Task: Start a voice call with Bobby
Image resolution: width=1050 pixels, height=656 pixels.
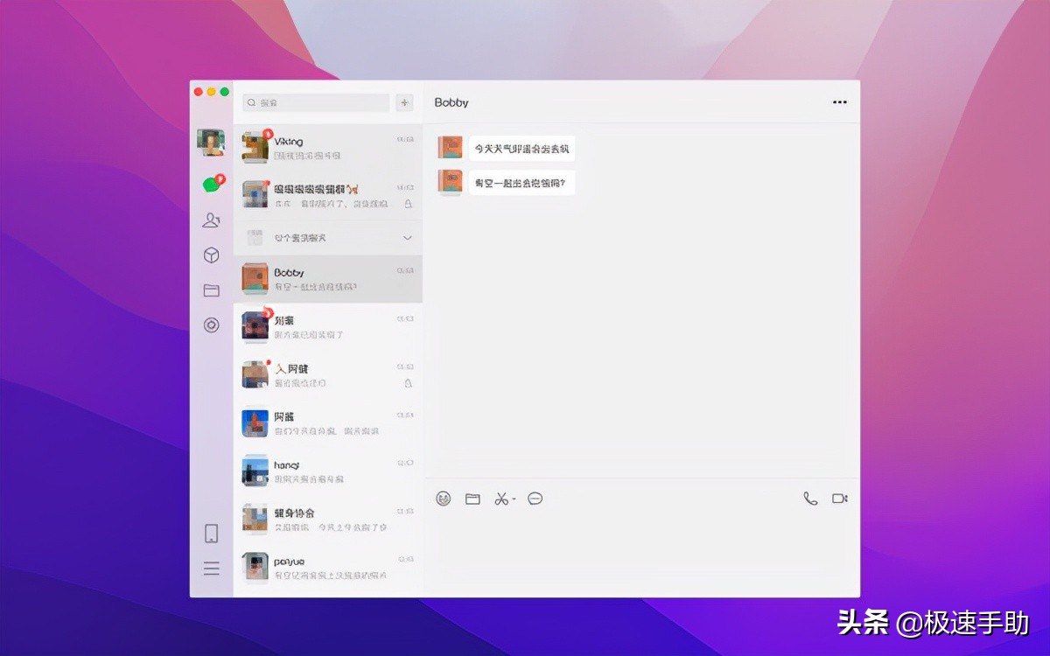Action: click(808, 498)
